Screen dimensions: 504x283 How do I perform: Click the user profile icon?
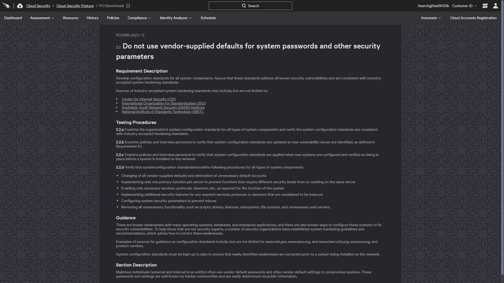click(496, 6)
